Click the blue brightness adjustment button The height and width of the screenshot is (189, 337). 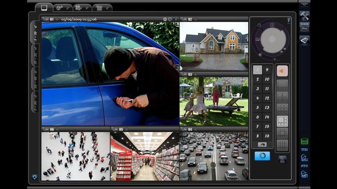(x=262, y=156)
